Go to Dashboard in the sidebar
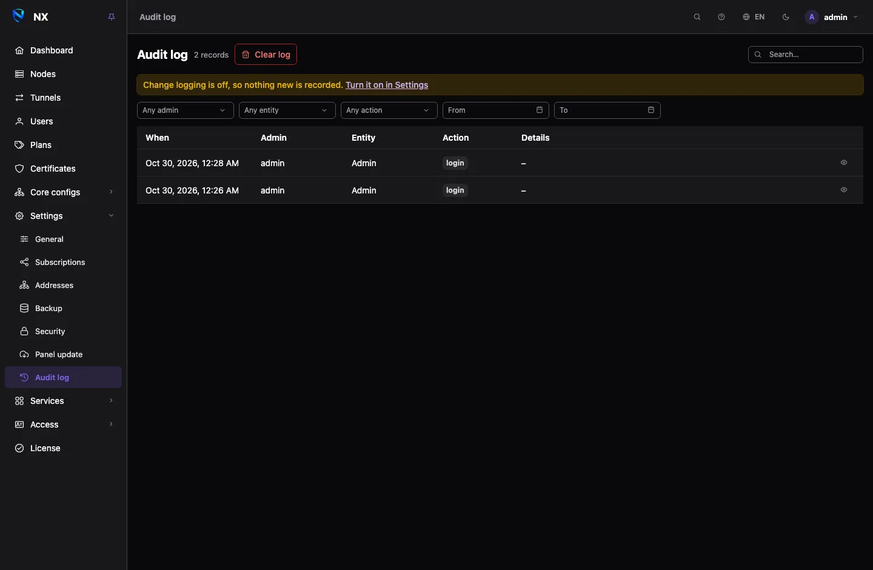 click(63, 50)
